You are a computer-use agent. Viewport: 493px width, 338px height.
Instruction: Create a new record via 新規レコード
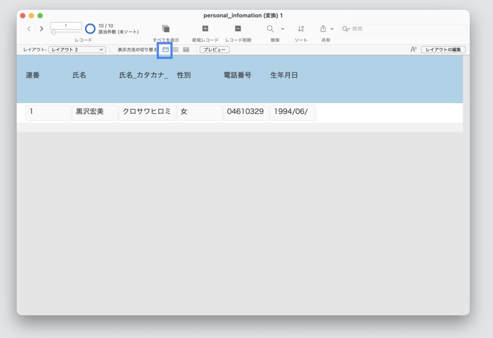coord(204,29)
